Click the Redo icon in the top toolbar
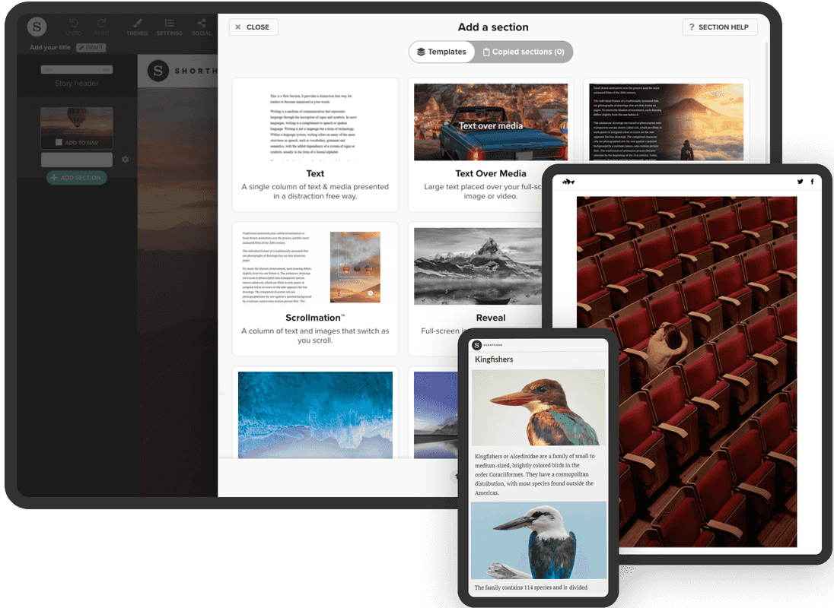This screenshot has width=834, height=608. coord(101,24)
